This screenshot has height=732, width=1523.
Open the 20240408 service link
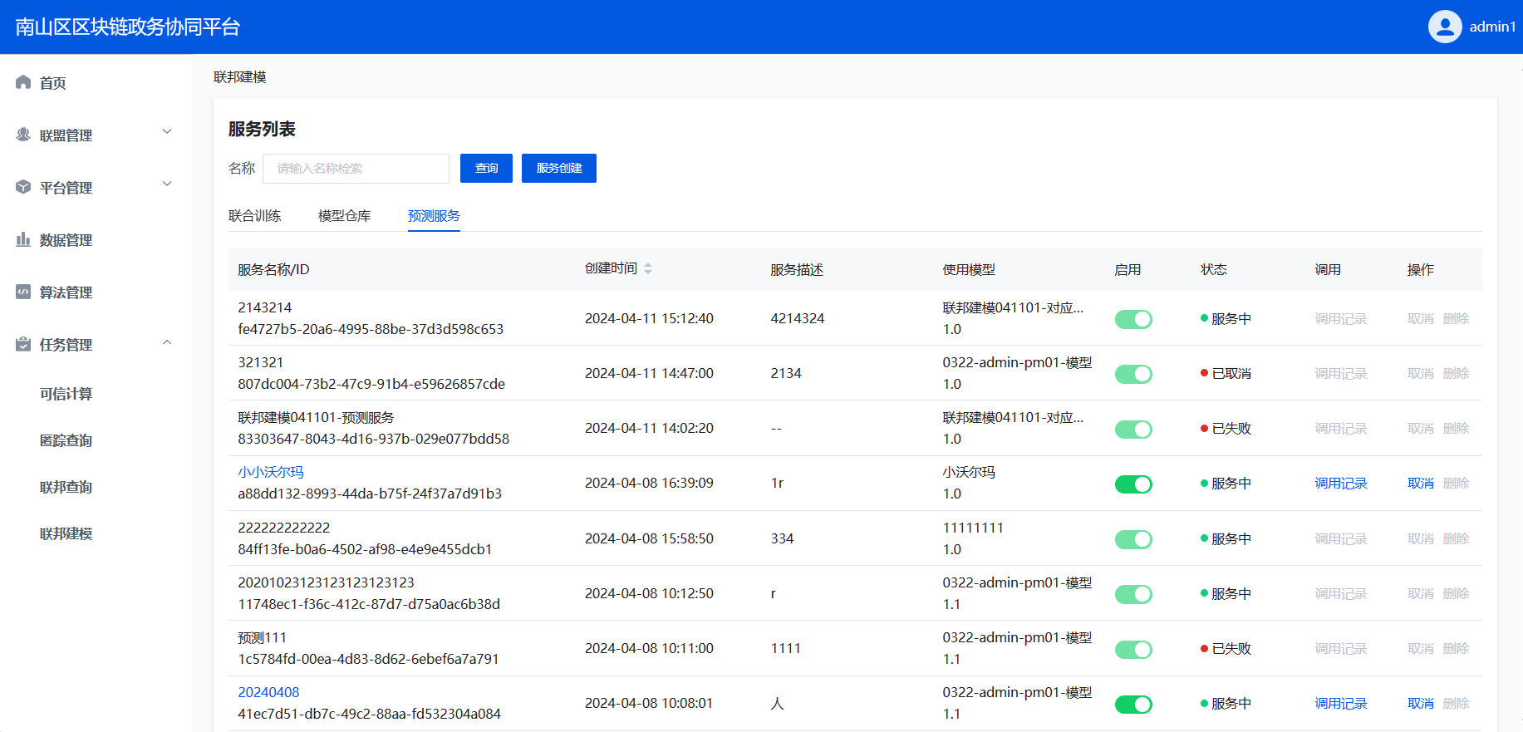coord(268,692)
